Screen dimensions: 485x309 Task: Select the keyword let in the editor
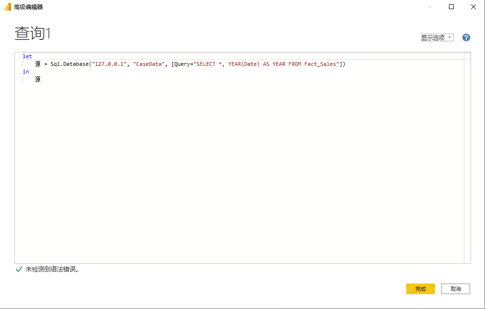tap(27, 56)
